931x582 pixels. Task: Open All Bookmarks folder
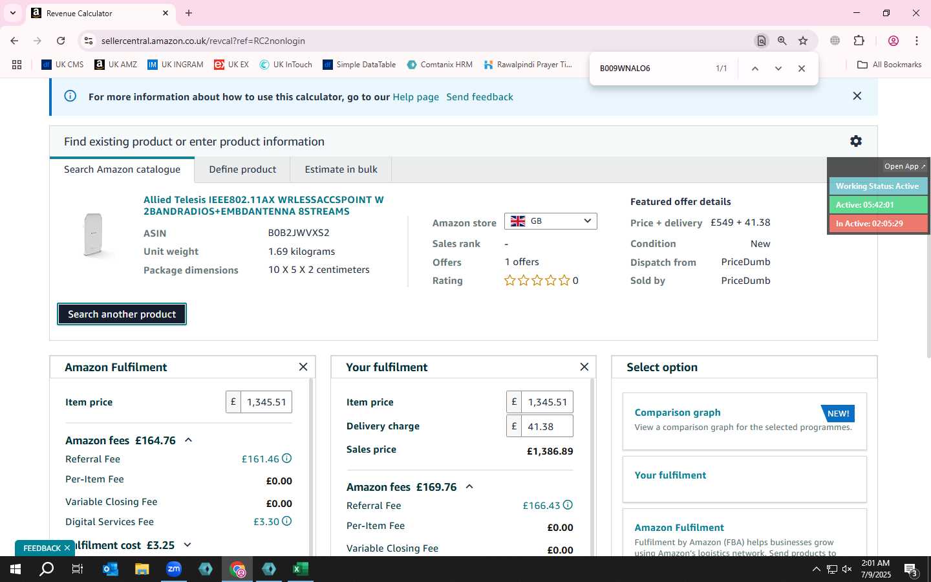pos(889,65)
